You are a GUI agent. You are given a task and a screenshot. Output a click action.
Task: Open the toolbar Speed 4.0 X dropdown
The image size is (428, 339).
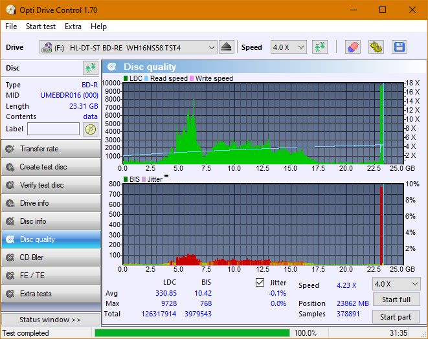pos(289,47)
